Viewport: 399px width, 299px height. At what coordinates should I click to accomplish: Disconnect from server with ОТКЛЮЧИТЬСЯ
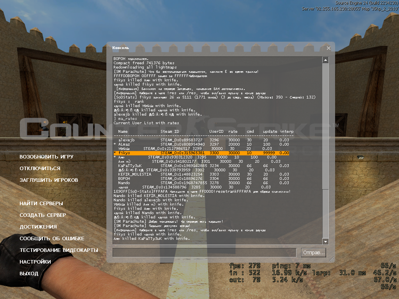(40, 168)
